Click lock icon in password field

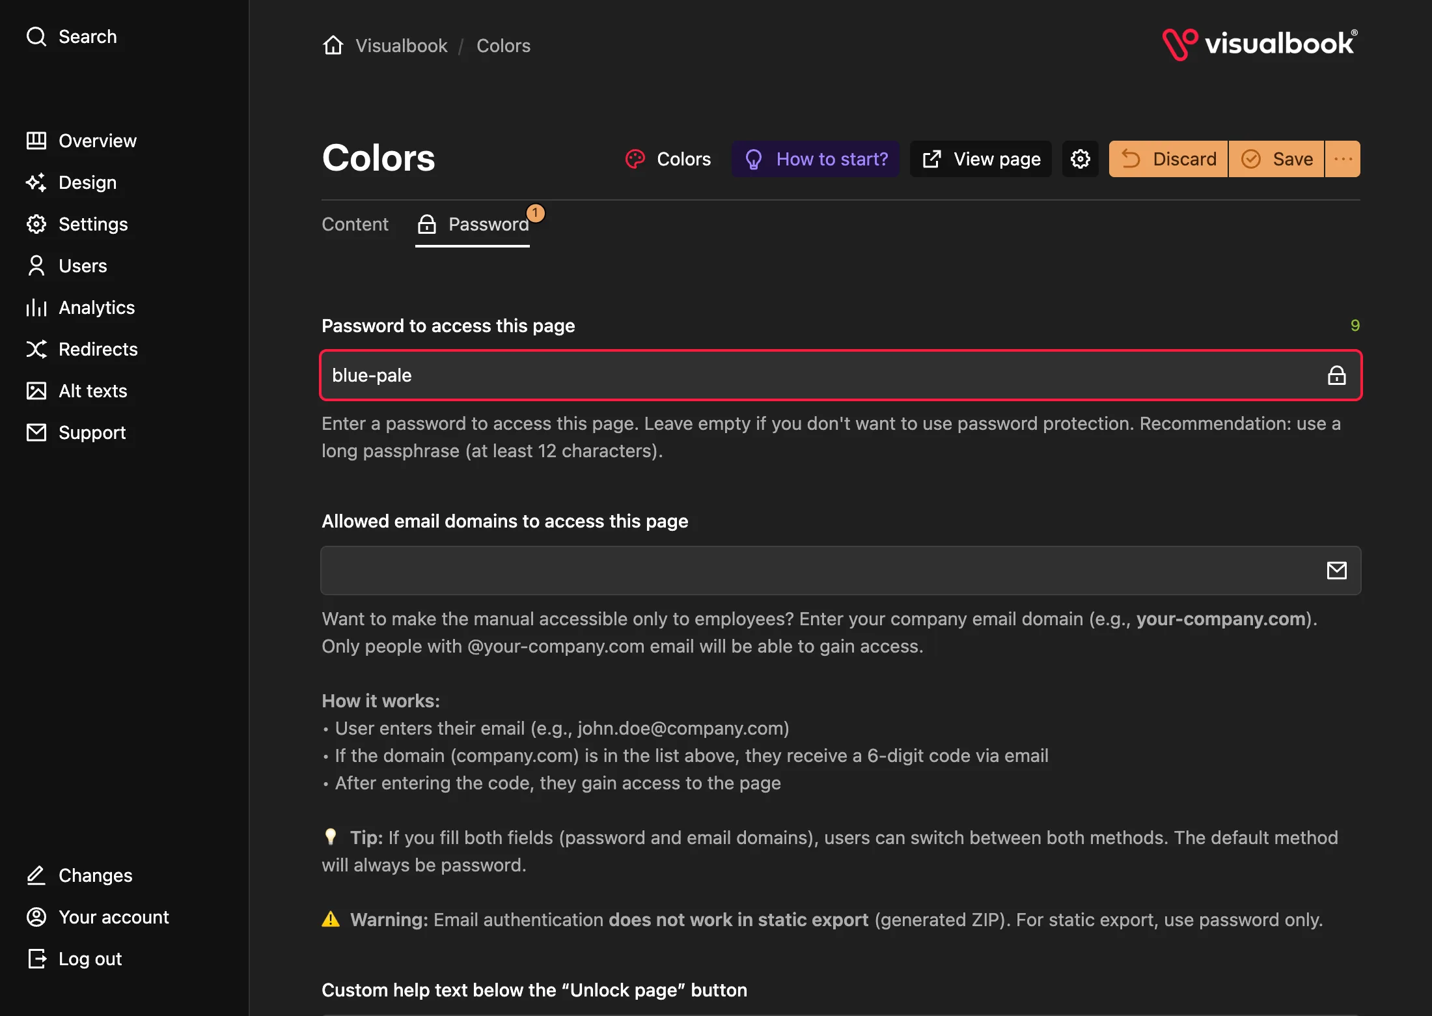(x=1337, y=375)
